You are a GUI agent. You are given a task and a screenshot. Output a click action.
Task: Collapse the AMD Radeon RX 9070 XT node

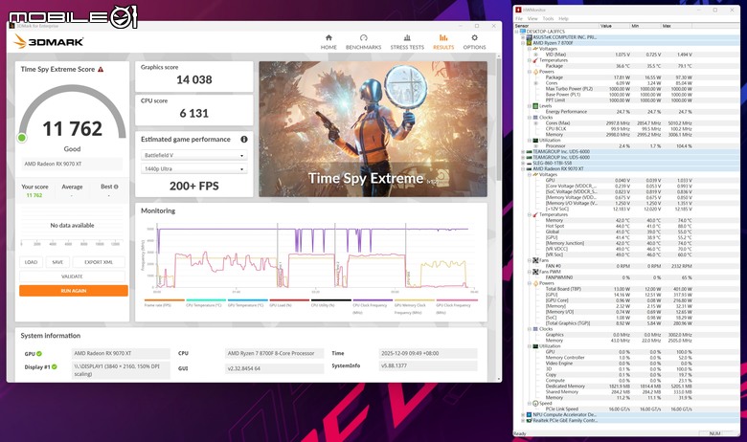tap(523, 169)
